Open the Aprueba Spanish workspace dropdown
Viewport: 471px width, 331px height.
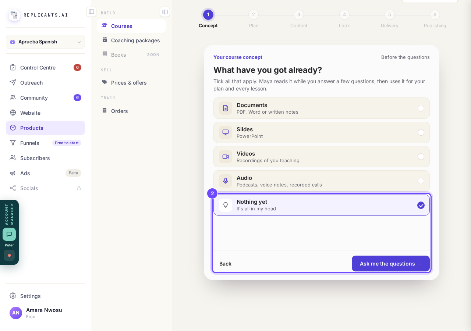45,42
